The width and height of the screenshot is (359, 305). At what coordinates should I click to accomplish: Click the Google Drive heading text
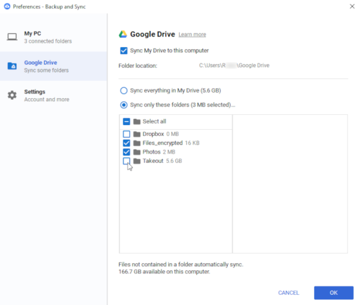point(153,34)
